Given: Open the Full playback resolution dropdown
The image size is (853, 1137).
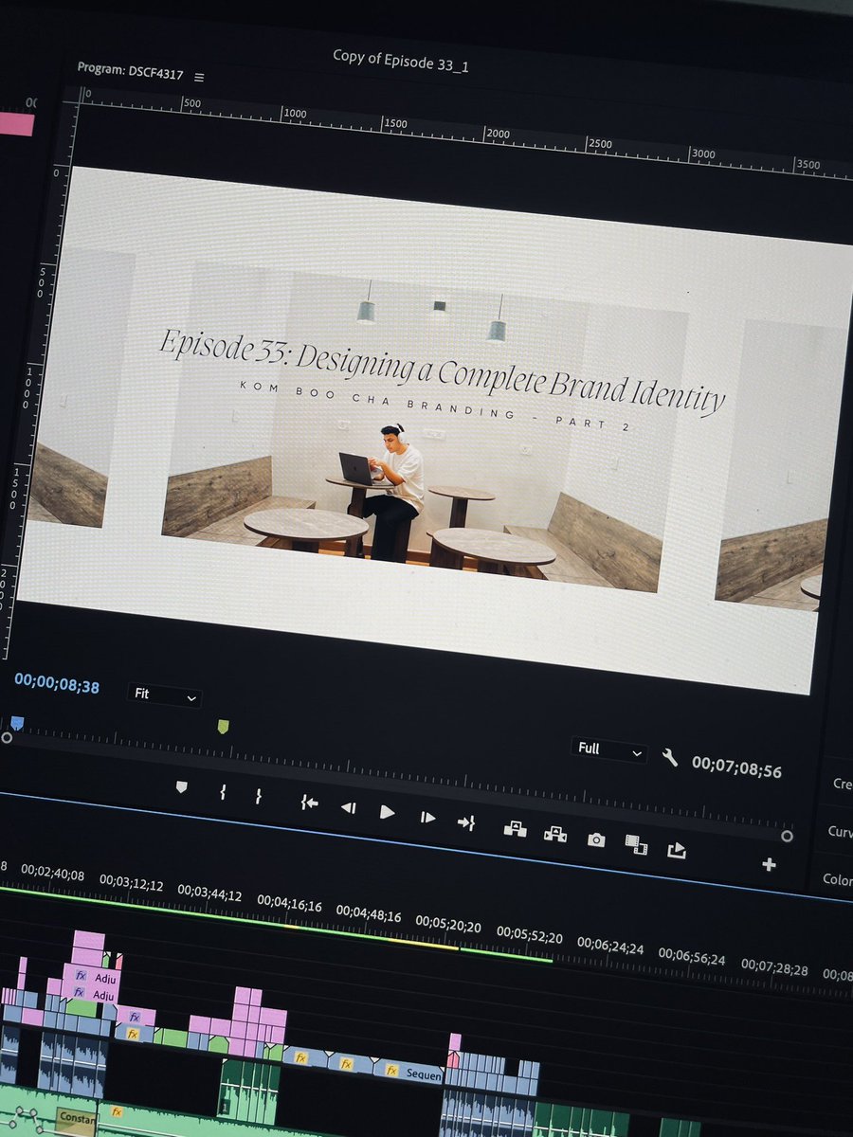Looking at the screenshot, I should pos(610,750).
